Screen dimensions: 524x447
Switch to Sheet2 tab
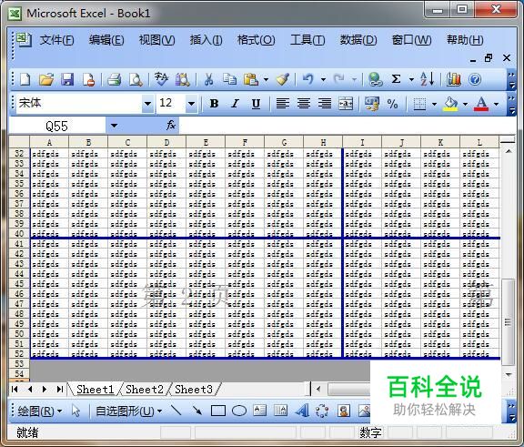point(145,389)
